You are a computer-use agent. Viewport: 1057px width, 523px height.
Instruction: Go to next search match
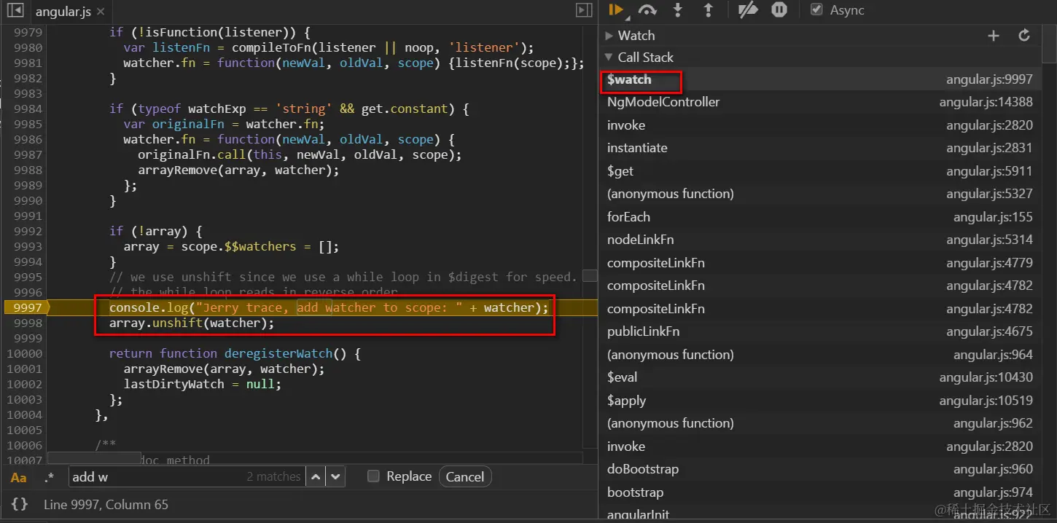[335, 477]
